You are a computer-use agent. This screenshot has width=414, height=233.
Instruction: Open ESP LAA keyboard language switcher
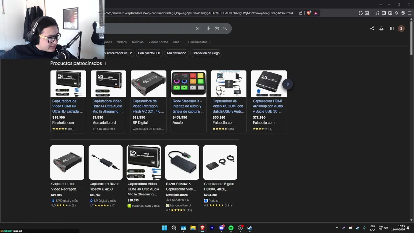373,228
